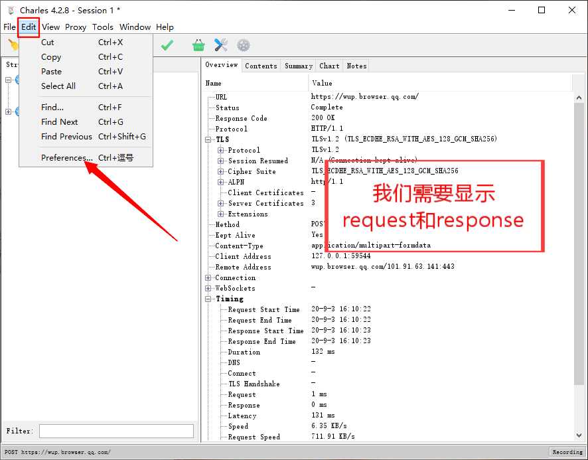Expand the Session Resumed row
This screenshot has height=460, width=588.
pyautogui.click(x=220, y=161)
